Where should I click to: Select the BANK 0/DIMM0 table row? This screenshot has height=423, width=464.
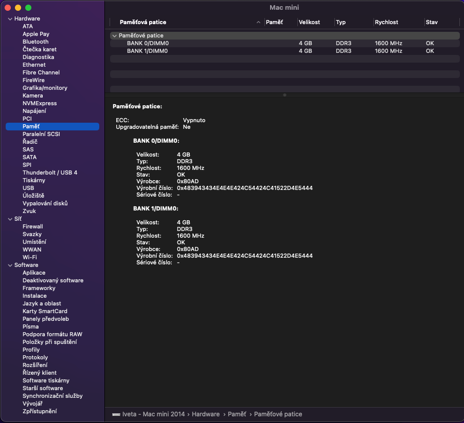[x=284, y=43]
